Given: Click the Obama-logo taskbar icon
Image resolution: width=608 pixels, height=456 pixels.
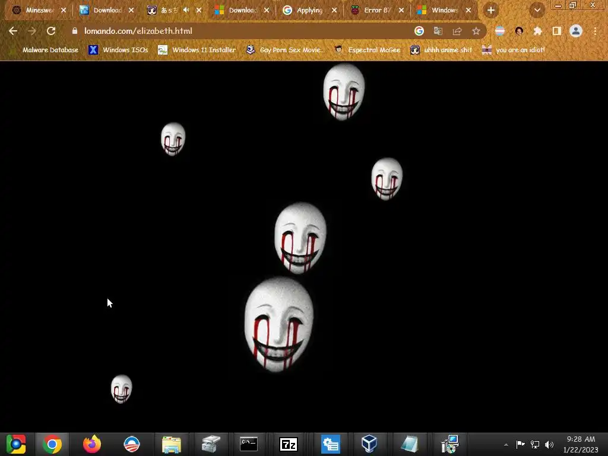Looking at the screenshot, I should pos(131,444).
